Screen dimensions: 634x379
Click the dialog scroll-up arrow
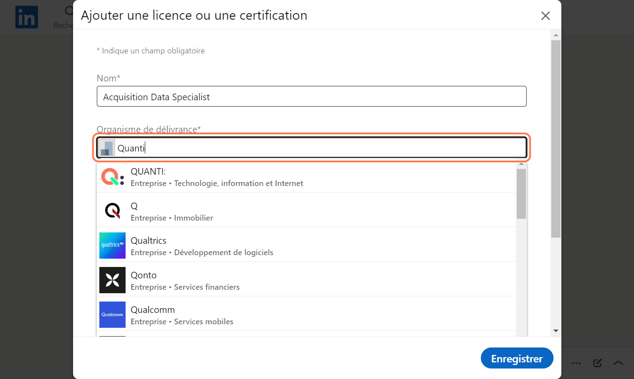[x=556, y=35]
